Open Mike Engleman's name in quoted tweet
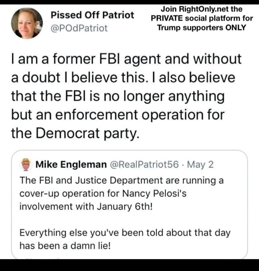The height and width of the screenshot is (271, 259). point(71,164)
